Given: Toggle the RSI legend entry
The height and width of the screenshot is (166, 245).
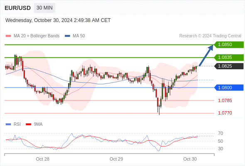Looking at the screenshot, I should tap(13, 124).
